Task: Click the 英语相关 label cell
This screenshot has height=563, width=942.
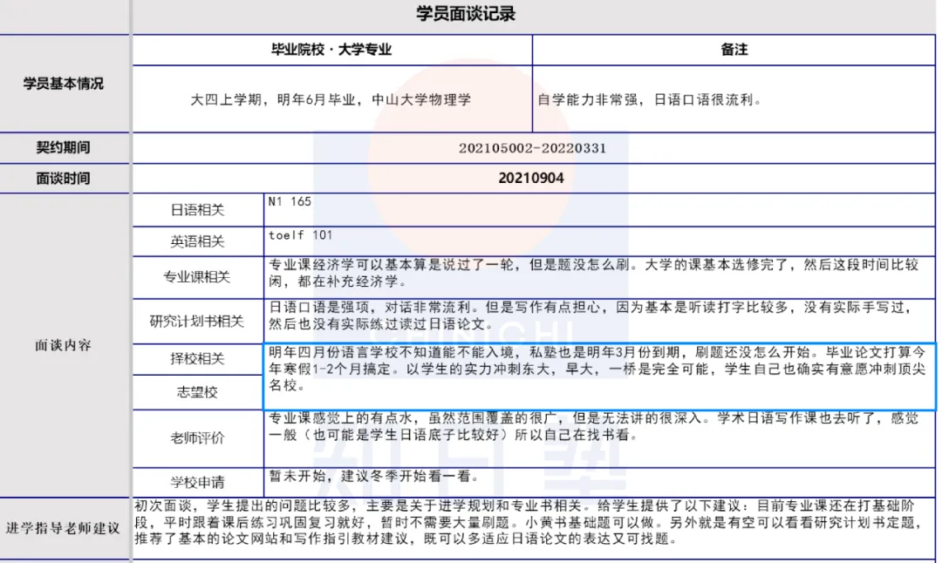Action: tap(198, 241)
